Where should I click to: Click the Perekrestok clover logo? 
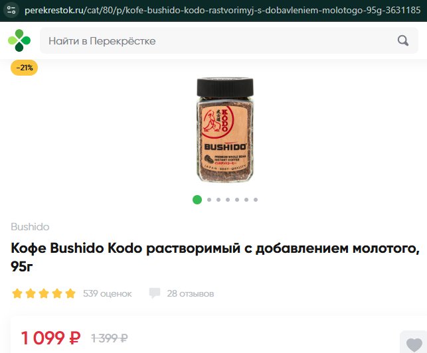(x=19, y=40)
